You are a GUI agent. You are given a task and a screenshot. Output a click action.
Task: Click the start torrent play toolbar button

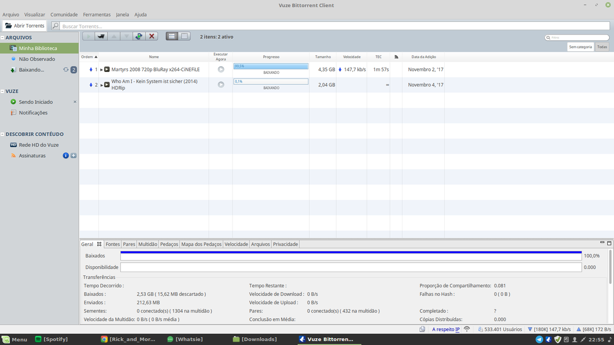pyautogui.click(x=89, y=36)
